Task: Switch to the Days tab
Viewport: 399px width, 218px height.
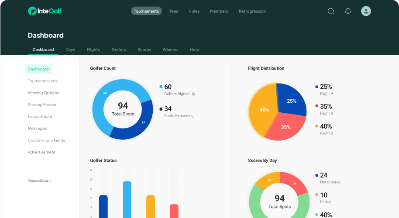Action: [x=70, y=50]
